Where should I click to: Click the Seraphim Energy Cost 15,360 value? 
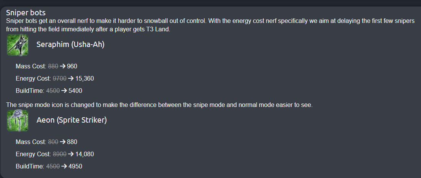pos(85,79)
